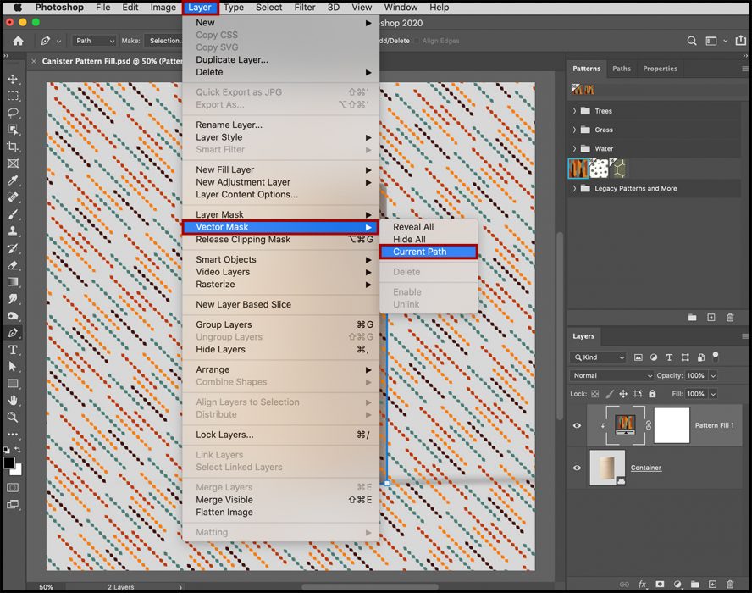Click Reveal All in the Vector Mask submenu
The image size is (752, 593).
point(413,227)
